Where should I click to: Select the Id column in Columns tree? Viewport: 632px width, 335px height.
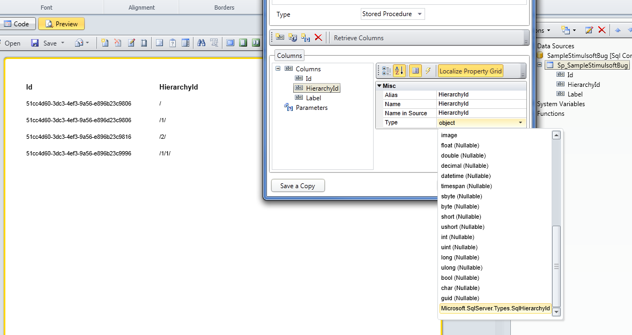308,79
